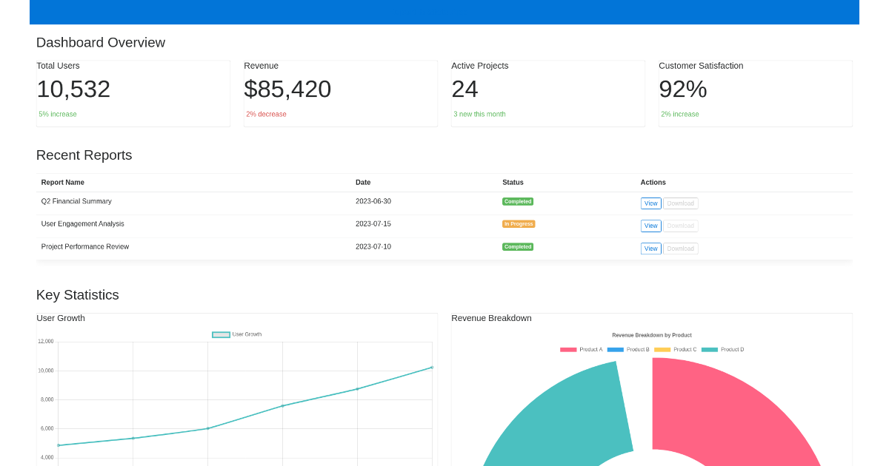889x466 pixels.
Task: Click the Completed badge for Q2 Financial Summary
Action: pos(518,201)
